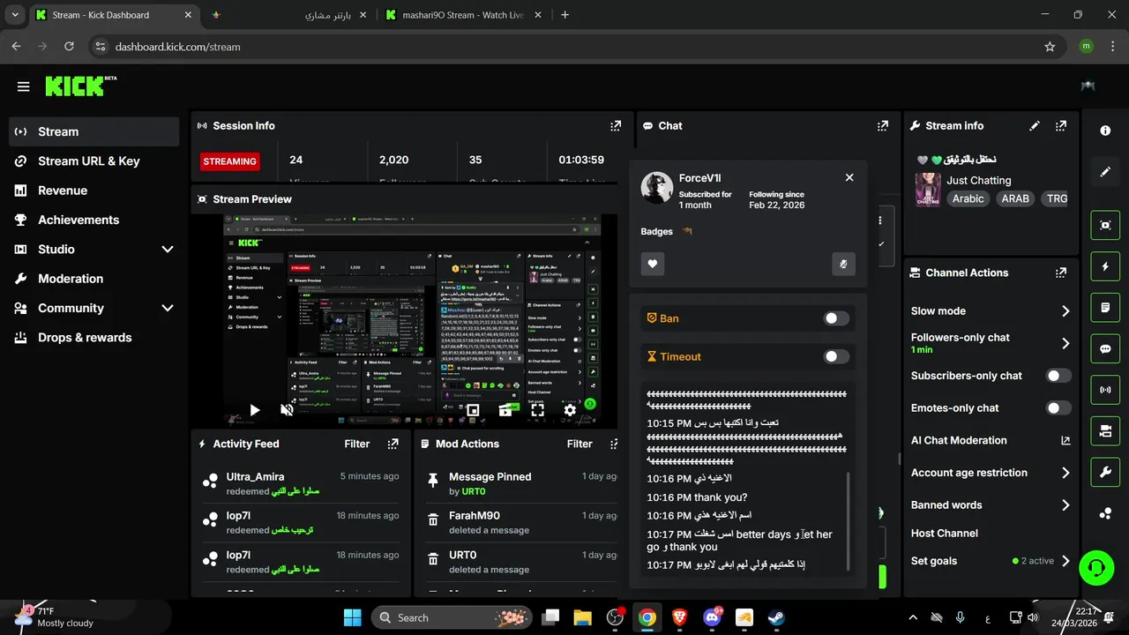
Task: Click the three-dots rewards icon in right sidebar
Action: [x=1105, y=514]
